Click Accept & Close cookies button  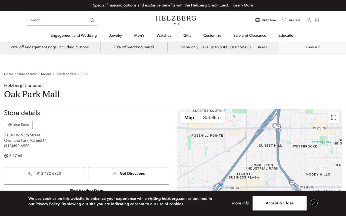[x=280, y=203]
